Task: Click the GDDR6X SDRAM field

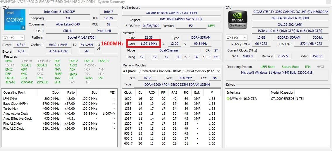Action: tap(289, 38)
